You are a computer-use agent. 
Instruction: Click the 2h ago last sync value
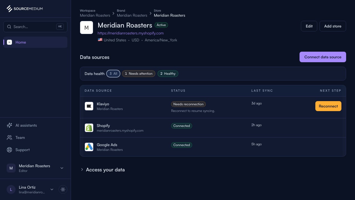click(257, 125)
